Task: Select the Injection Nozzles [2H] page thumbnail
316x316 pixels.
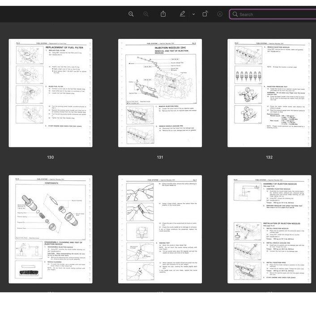Action: tap(160, 93)
